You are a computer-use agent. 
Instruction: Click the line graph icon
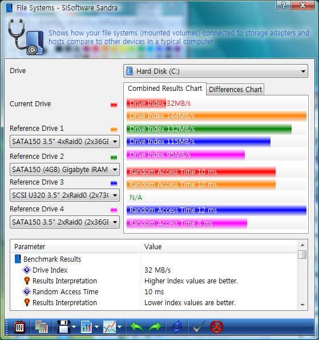click(x=110, y=327)
